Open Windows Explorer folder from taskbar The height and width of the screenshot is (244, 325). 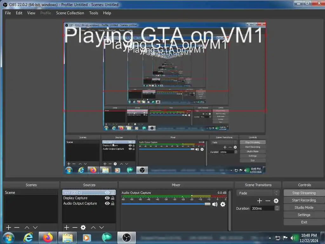click(68, 238)
